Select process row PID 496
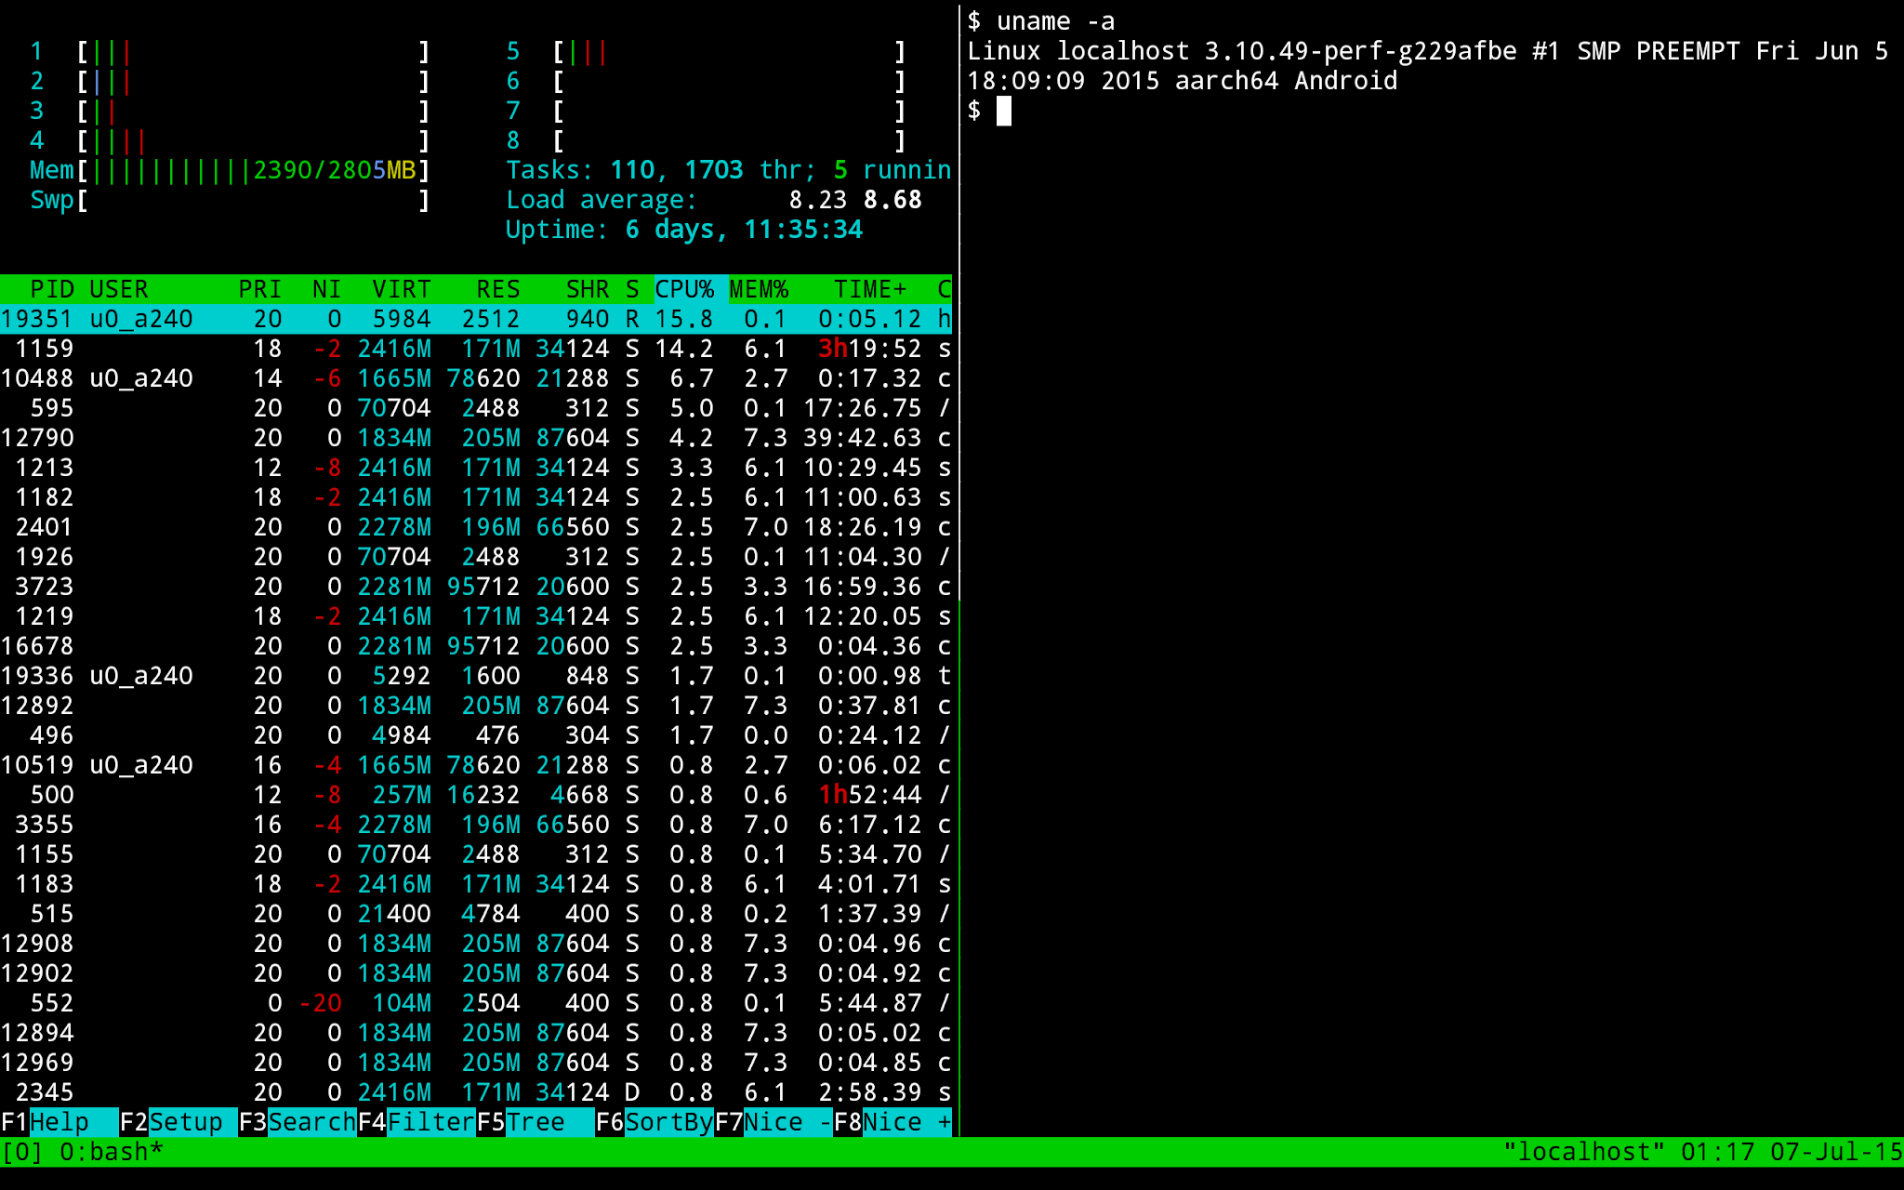 (476, 735)
